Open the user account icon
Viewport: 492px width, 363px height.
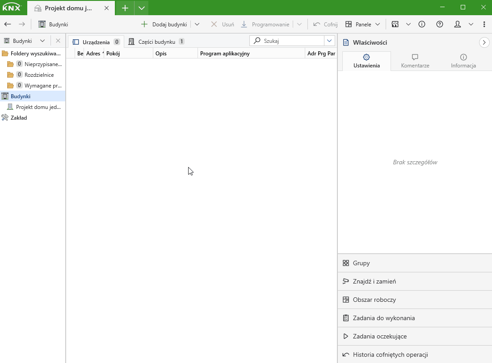click(x=458, y=25)
